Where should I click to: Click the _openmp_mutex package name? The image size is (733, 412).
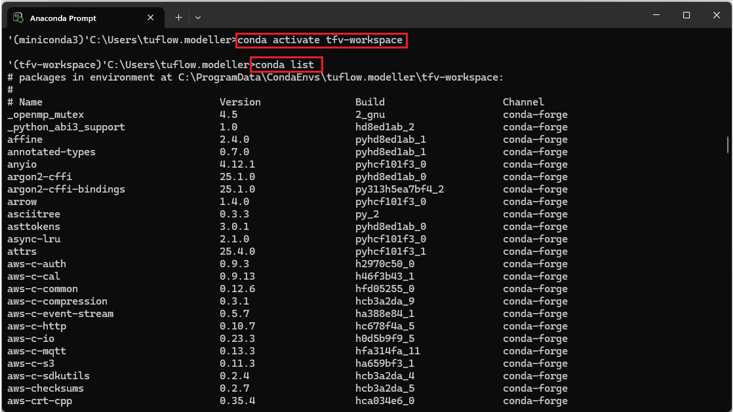[x=45, y=115]
